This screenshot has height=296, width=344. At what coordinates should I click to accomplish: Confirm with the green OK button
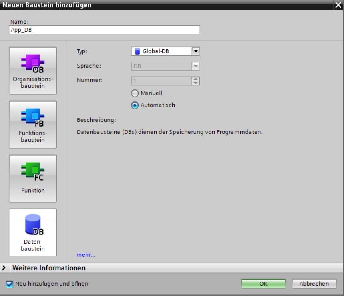(x=263, y=284)
